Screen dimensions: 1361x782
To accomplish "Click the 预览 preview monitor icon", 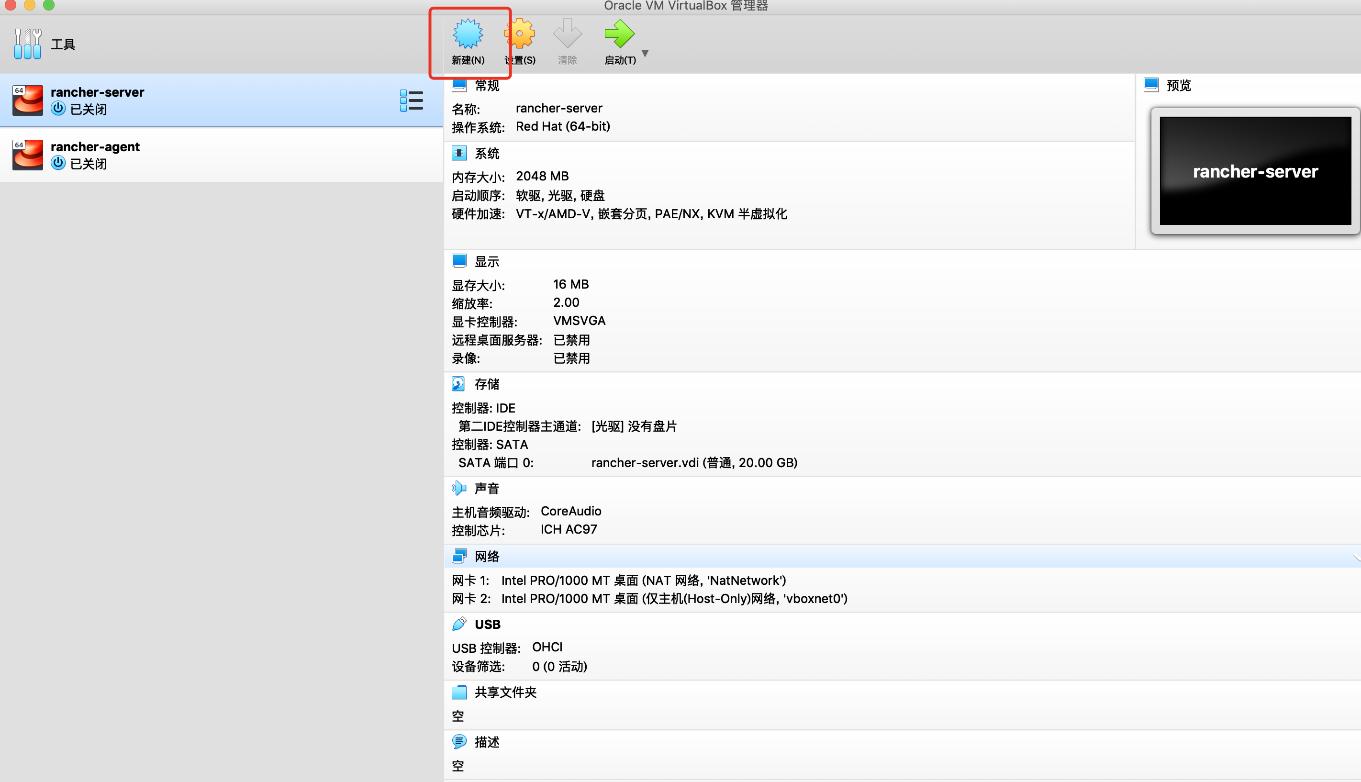I will [x=1150, y=85].
